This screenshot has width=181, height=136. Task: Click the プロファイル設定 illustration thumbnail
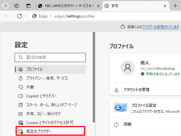(x=121, y=107)
